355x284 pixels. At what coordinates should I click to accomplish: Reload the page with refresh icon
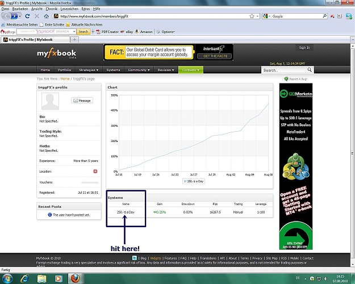(27, 16)
